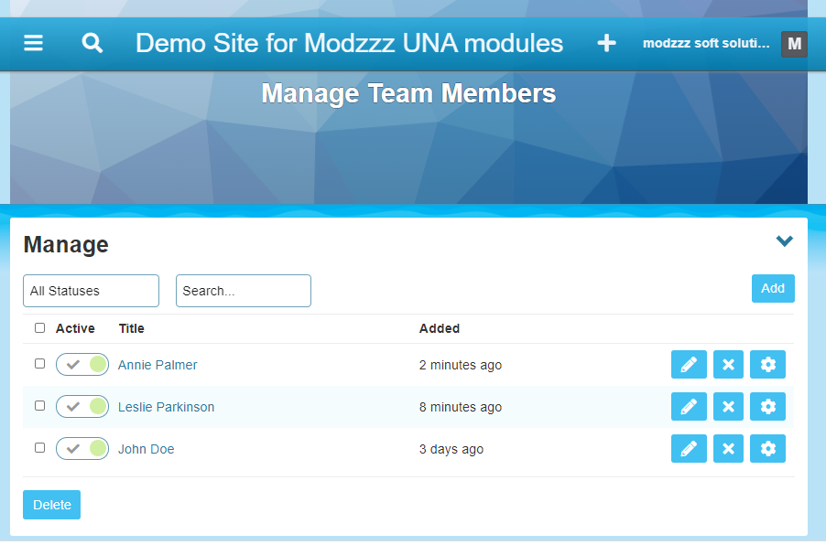
Task: Open the All Statuses dropdown
Action: (91, 291)
